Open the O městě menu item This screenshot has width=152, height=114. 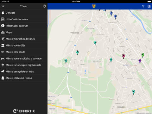[24, 13]
